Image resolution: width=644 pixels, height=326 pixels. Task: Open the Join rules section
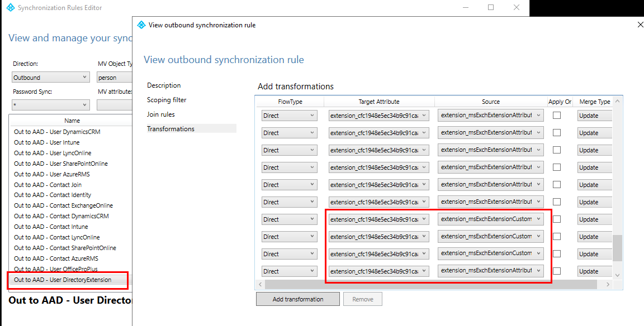[161, 114]
